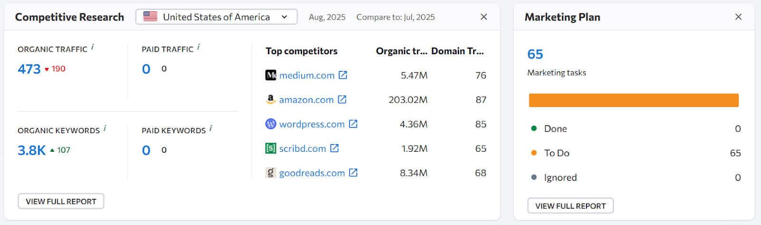Show Paid Keywords info icon

click(211, 129)
